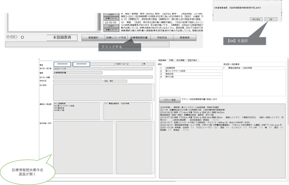The image size is (289, 185).
Task: Click the down arrow of the 処方 area scrollbar
Action: pos(153,173)
